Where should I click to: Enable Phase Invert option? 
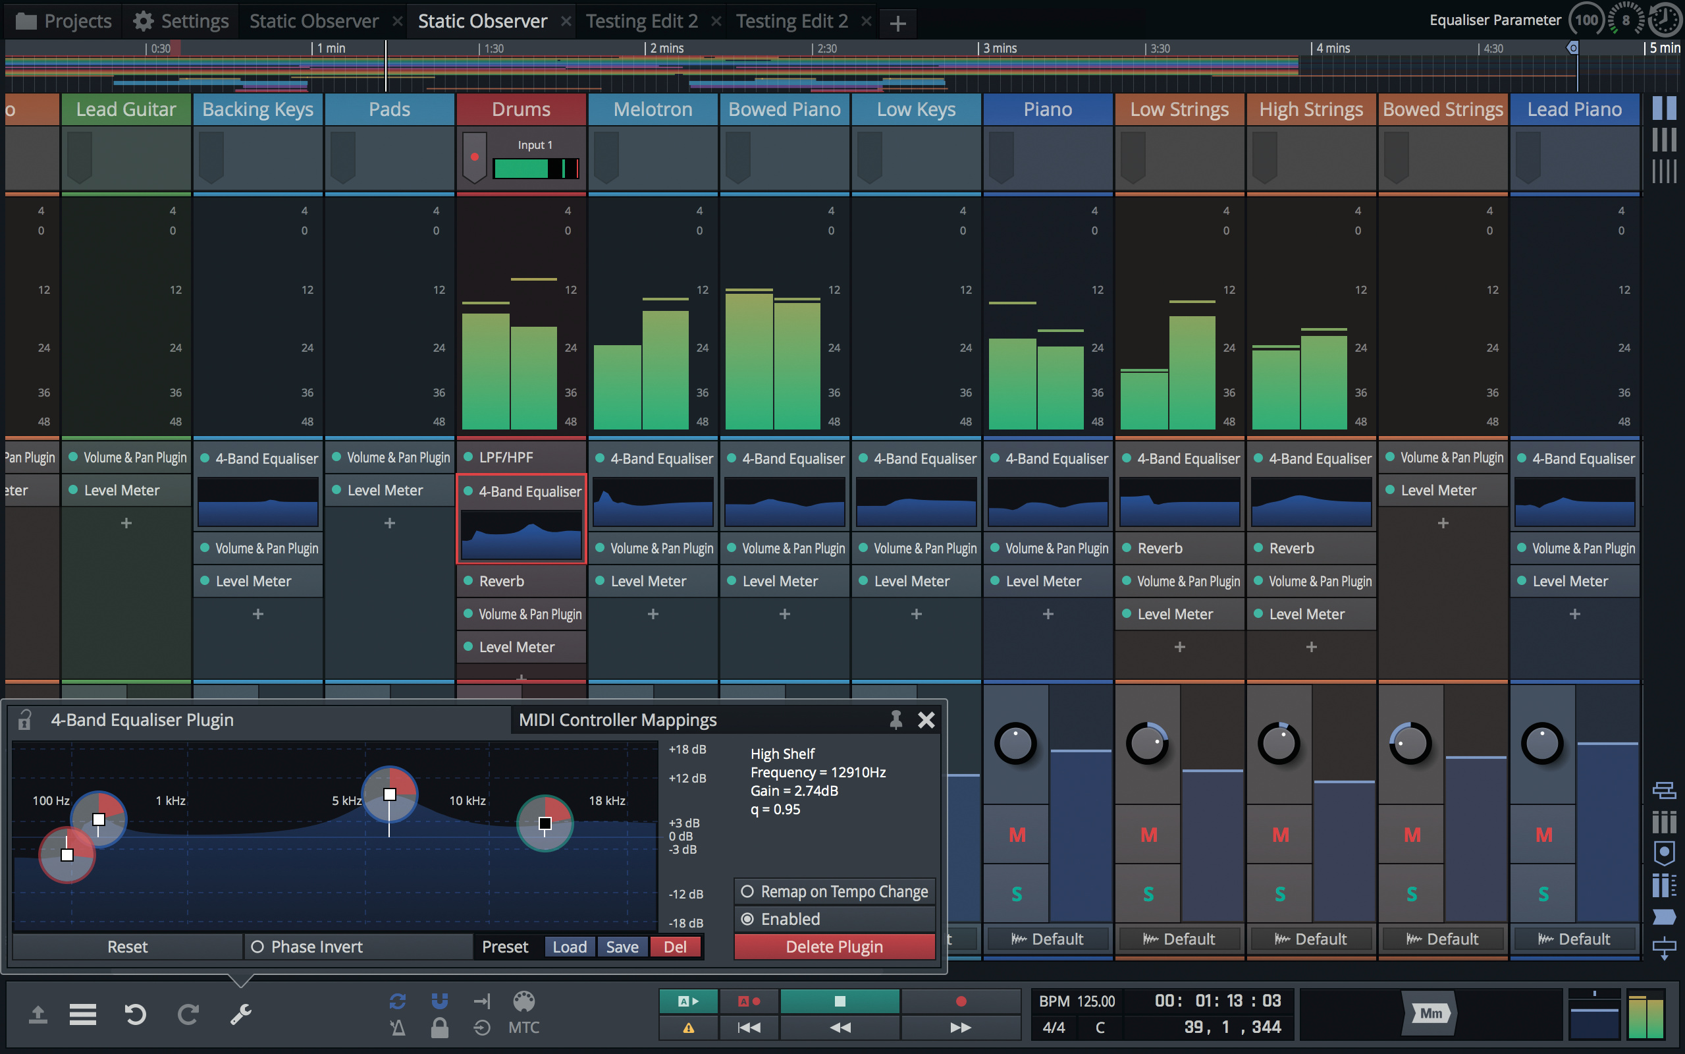coord(308,947)
